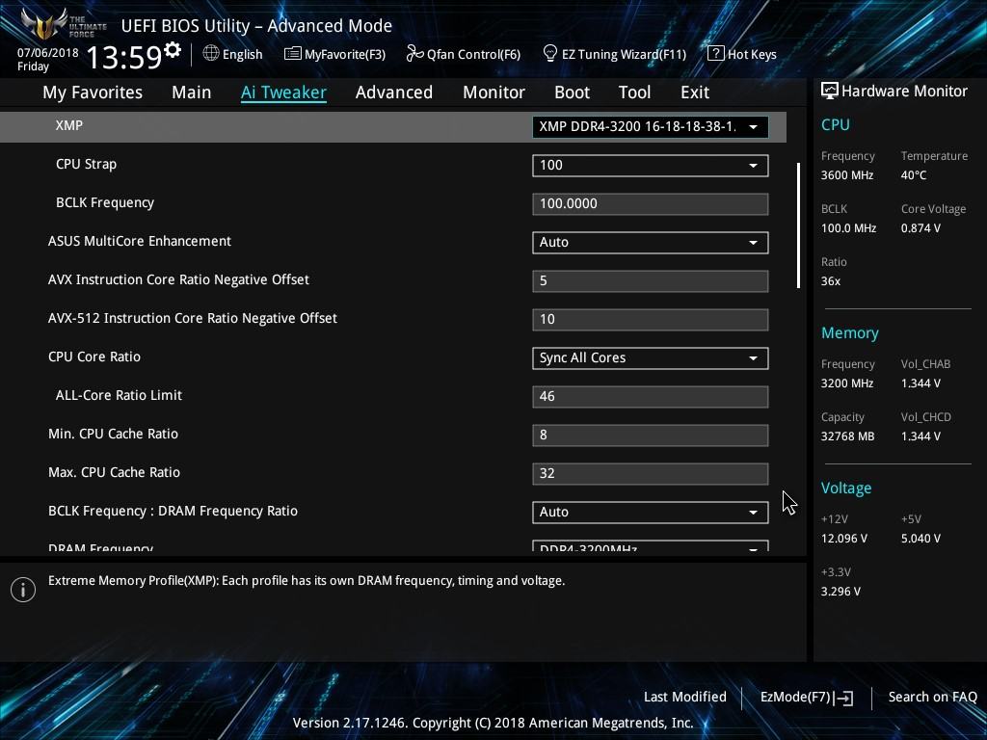Launch EZ Tuning Wizard lightbulb icon
This screenshot has width=987, height=740.
coord(550,54)
